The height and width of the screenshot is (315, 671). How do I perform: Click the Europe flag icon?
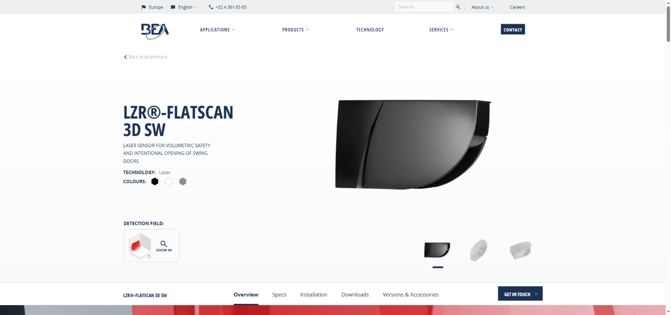click(x=144, y=7)
